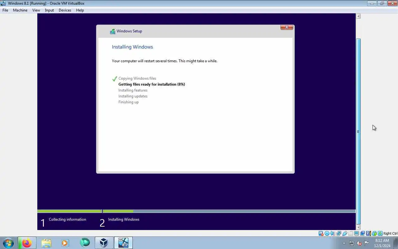The height and width of the screenshot is (249, 398).
Task: Click the 'Installing updates' step
Action: (133, 96)
